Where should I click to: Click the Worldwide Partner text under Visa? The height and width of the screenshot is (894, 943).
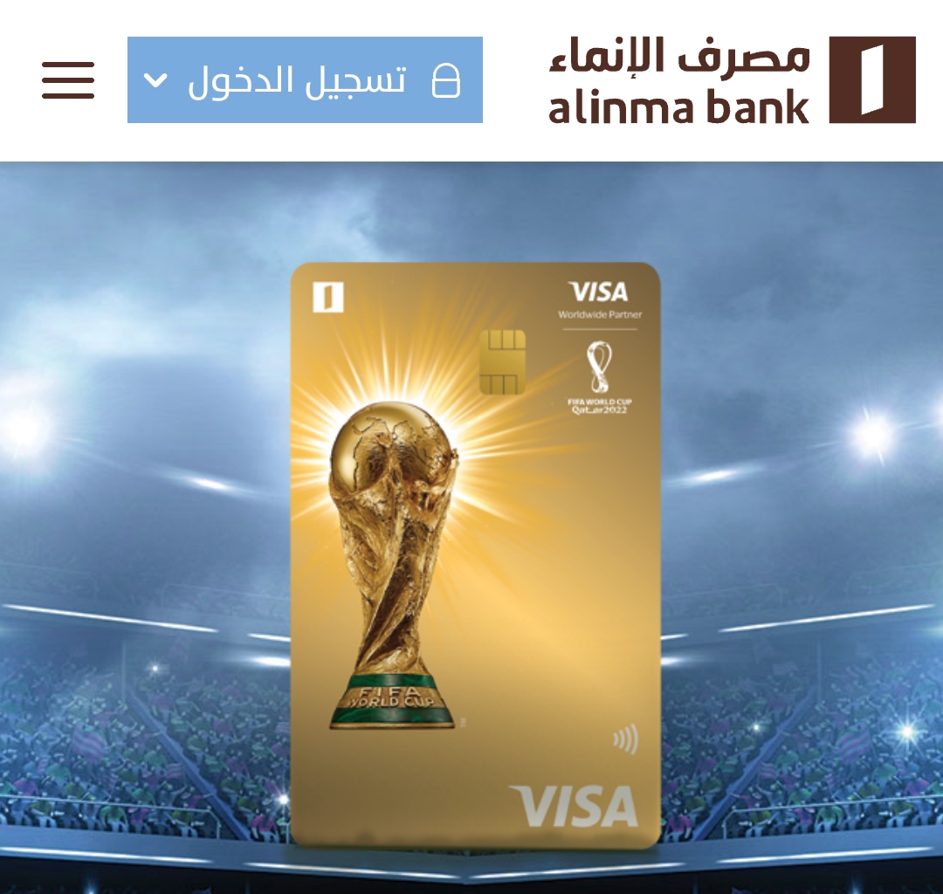click(600, 314)
